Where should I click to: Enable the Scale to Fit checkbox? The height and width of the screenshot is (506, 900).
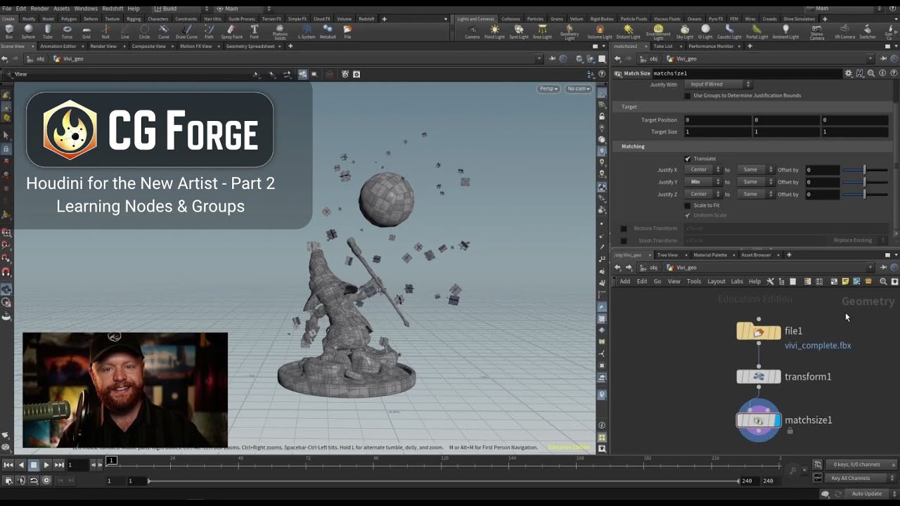pos(688,205)
